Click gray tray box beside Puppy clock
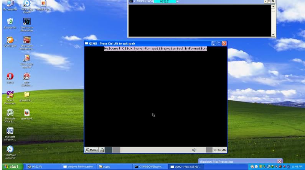 tap(209, 150)
